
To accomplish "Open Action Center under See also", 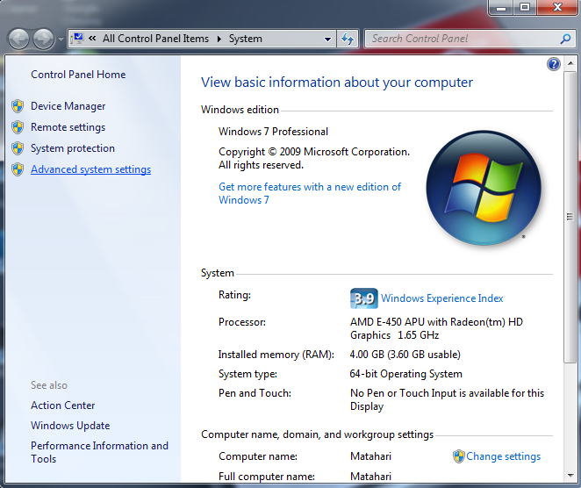I will click(x=62, y=405).
